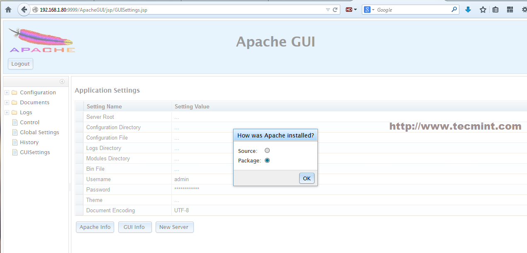The width and height of the screenshot is (527, 253).
Task: Click the New Server button
Action: coord(175,227)
